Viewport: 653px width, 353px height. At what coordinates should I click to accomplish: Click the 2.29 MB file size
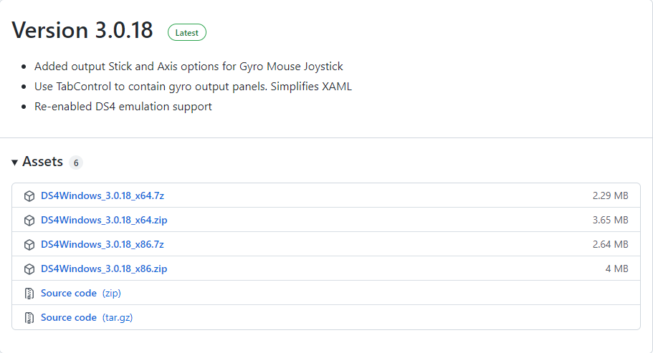(611, 195)
